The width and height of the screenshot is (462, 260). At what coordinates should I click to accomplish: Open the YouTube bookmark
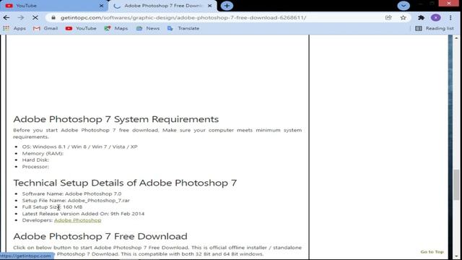pos(81,28)
